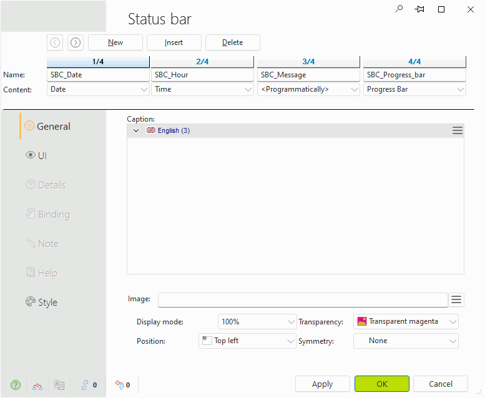Expand the Symmetry None dropdown
485x398 pixels.
(406, 341)
